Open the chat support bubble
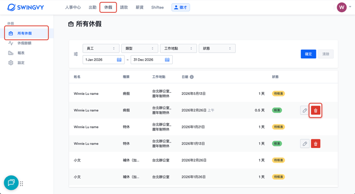This screenshot has height=194, width=355. 11,183
